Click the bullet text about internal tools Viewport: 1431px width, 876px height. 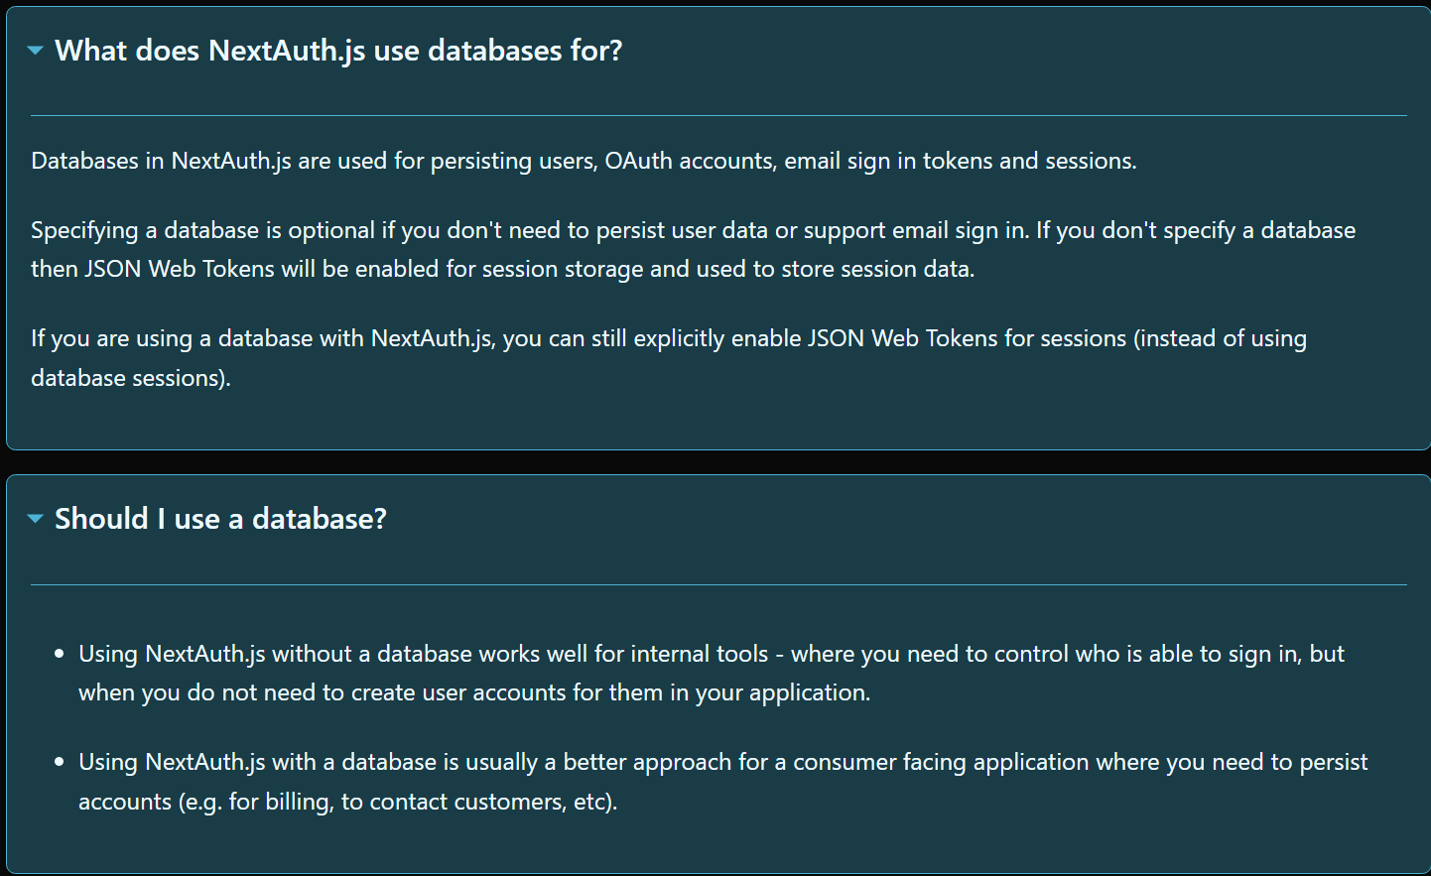(712, 673)
